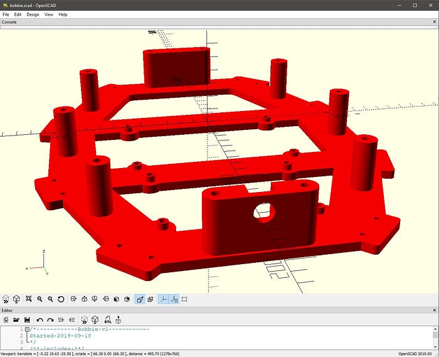Click the editor scrollbar up arrow
Viewport: 439px width, 357px height.
point(435,329)
